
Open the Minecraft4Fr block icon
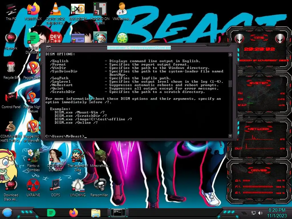(x=100, y=158)
